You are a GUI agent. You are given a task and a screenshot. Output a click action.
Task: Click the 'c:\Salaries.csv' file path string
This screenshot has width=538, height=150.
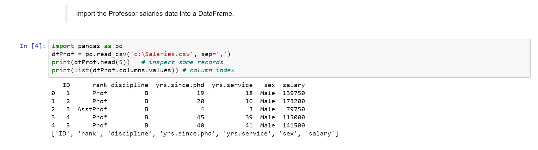162,54
